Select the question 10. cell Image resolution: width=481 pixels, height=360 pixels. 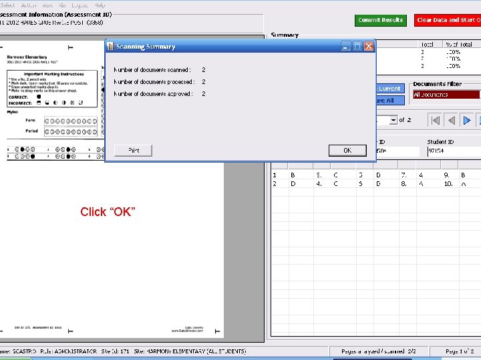(x=450, y=184)
